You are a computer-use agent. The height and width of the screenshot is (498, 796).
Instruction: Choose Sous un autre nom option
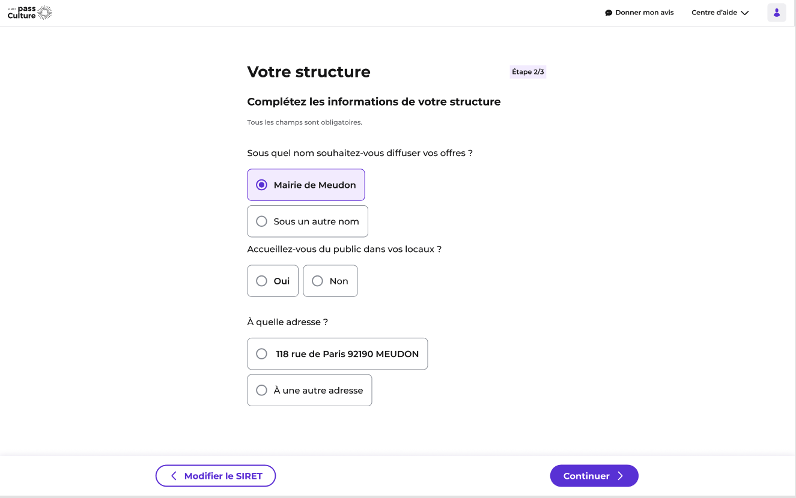308,221
